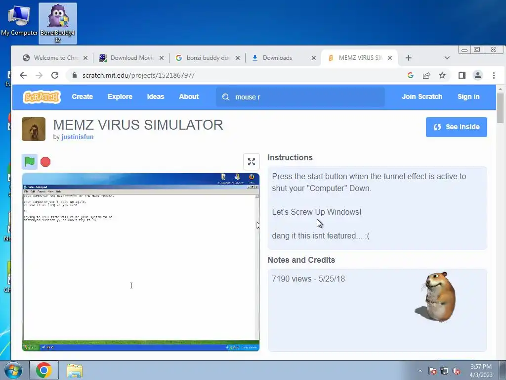Click the "7190 views - 5/25/18" text
Screen dimensions: 506x380
coord(308,279)
